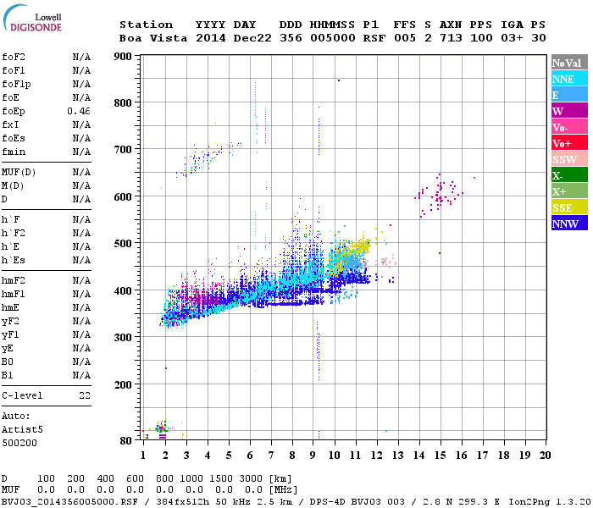The height and width of the screenshot is (508, 593).
Task: Click the h`F2 parameter label
Action: coord(14,233)
